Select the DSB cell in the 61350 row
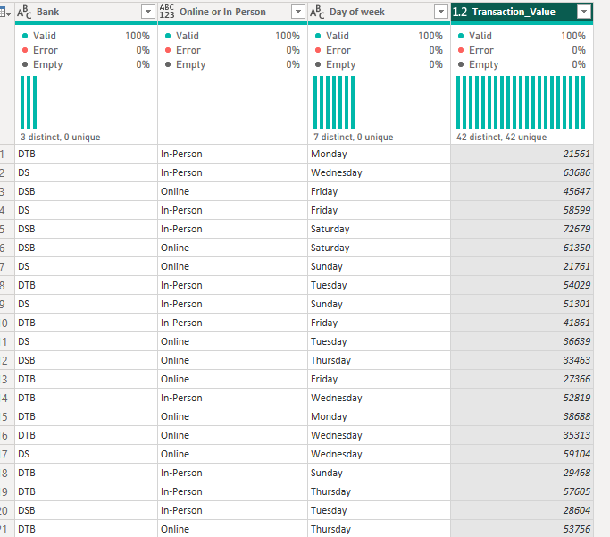The height and width of the screenshot is (537, 610). tap(86, 248)
